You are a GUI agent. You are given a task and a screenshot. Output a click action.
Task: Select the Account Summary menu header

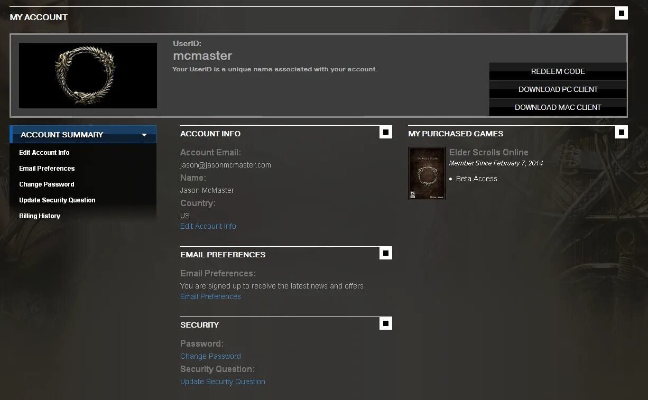click(83, 134)
